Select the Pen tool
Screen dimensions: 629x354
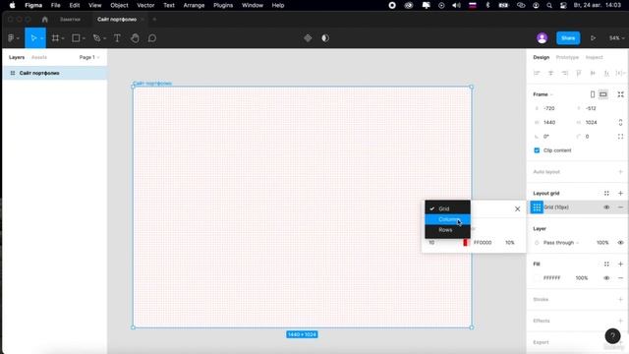pos(96,38)
